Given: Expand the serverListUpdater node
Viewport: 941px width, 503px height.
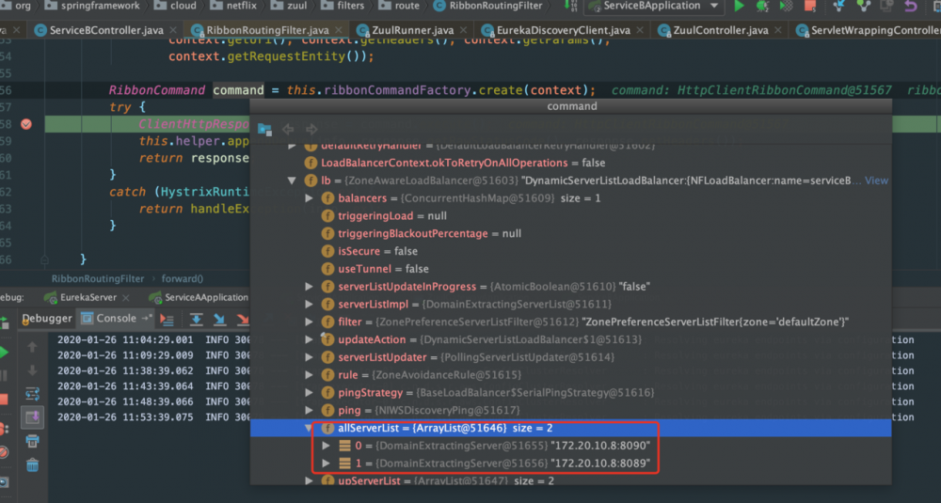Looking at the screenshot, I should pos(309,357).
